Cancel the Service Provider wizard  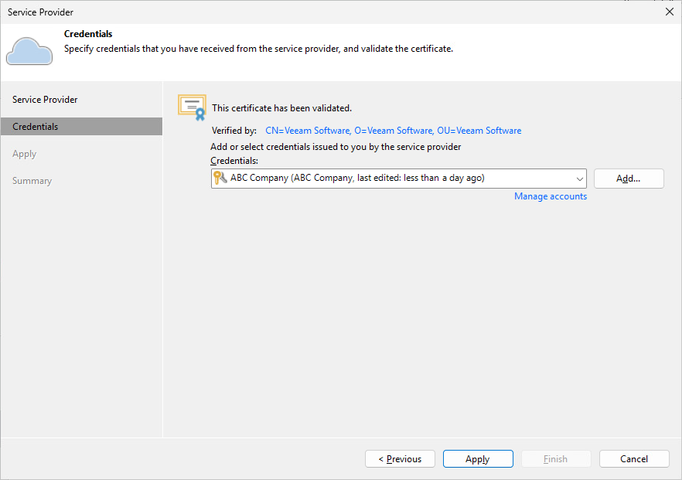(634, 458)
